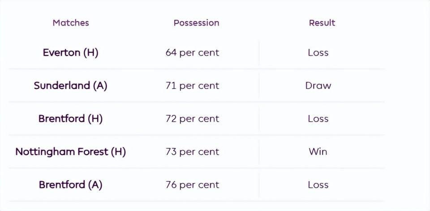Select the Brentford (A) match cell
Image resolution: width=430 pixels, height=211 pixels.
point(70,185)
